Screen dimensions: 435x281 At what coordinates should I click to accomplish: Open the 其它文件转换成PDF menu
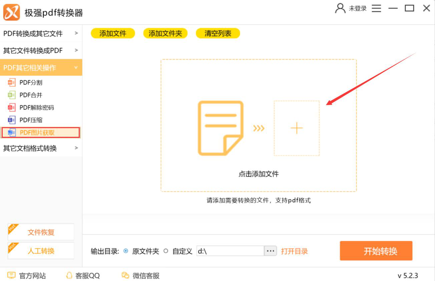[x=41, y=51]
